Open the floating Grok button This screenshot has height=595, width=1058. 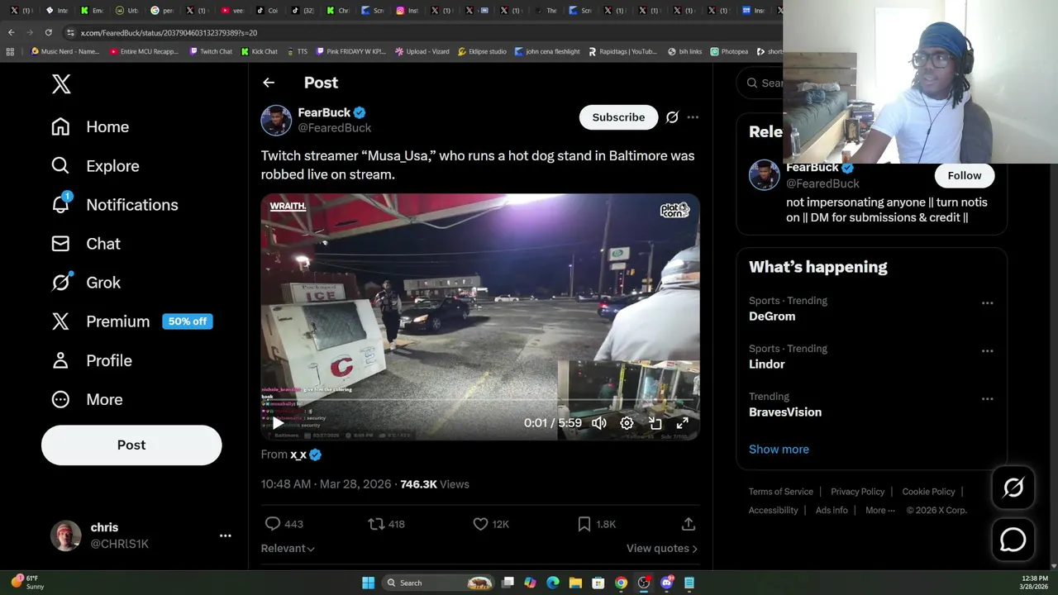point(1013,488)
